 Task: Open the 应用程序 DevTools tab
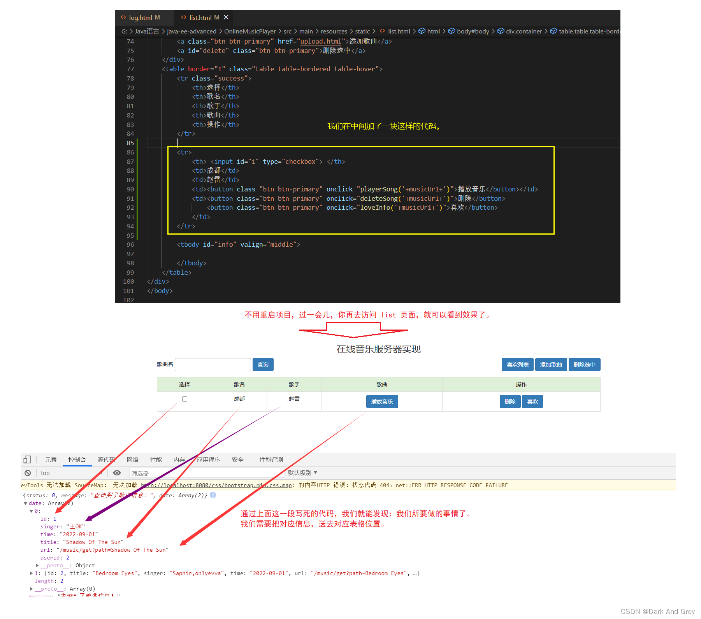[209, 459]
